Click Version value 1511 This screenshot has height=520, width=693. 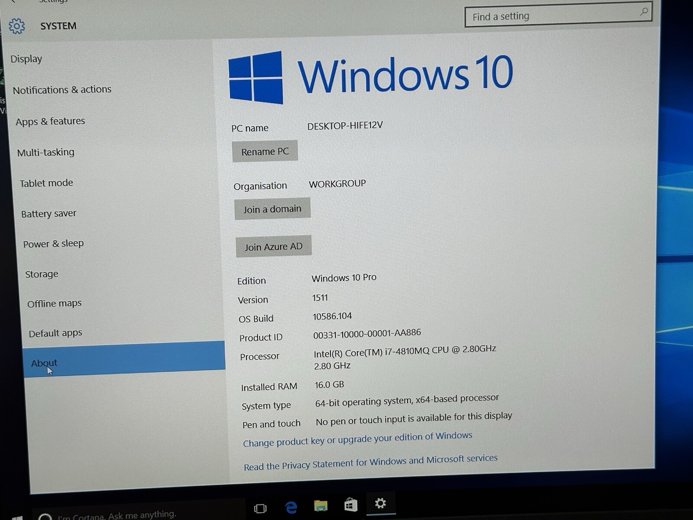pyautogui.click(x=320, y=298)
